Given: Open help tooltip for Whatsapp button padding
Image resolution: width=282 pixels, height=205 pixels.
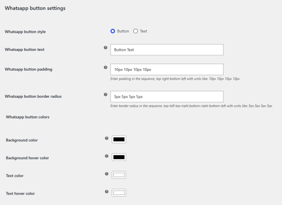Looking at the screenshot, I should [106, 67].
